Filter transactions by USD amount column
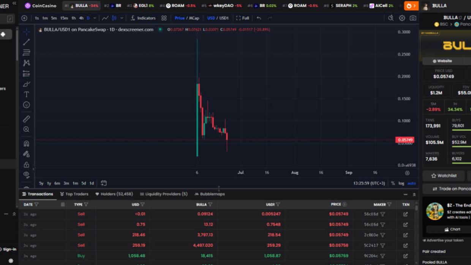 tap(142, 205)
